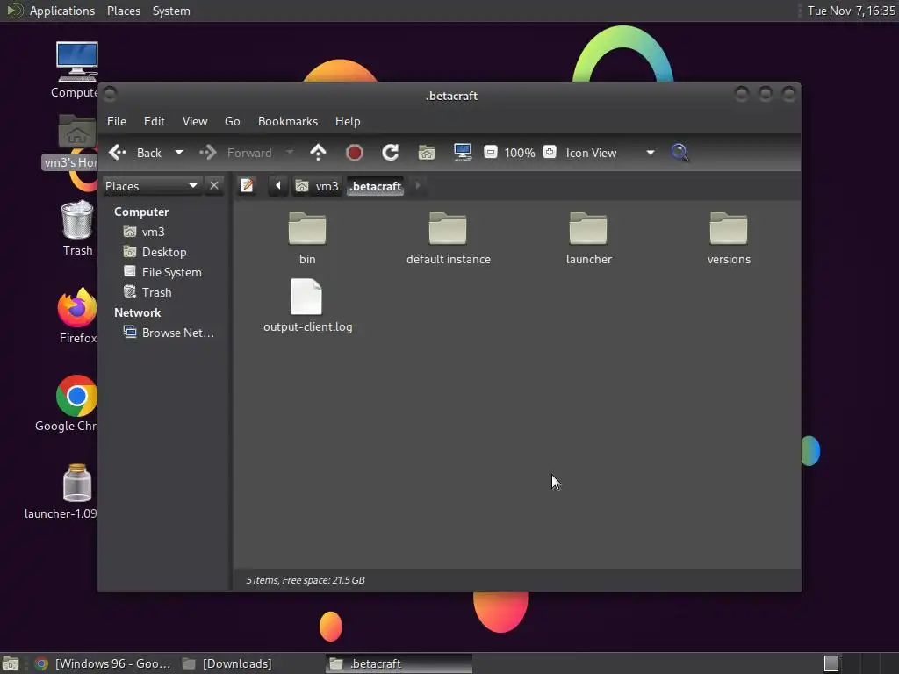The height and width of the screenshot is (674, 899).
Task: Close the Places side pane
Action: (x=214, y=186)
